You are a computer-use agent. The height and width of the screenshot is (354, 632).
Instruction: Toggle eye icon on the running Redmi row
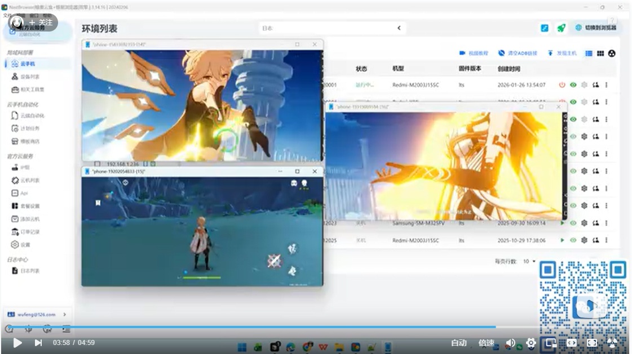pyautogui.click(x=573, y=85)
